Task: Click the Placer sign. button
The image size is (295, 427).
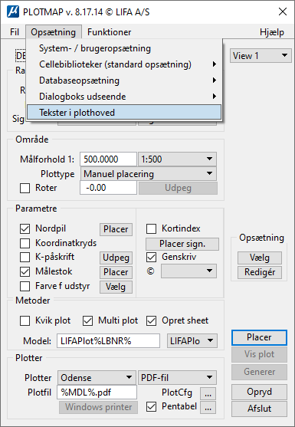Action: [182, 244]
